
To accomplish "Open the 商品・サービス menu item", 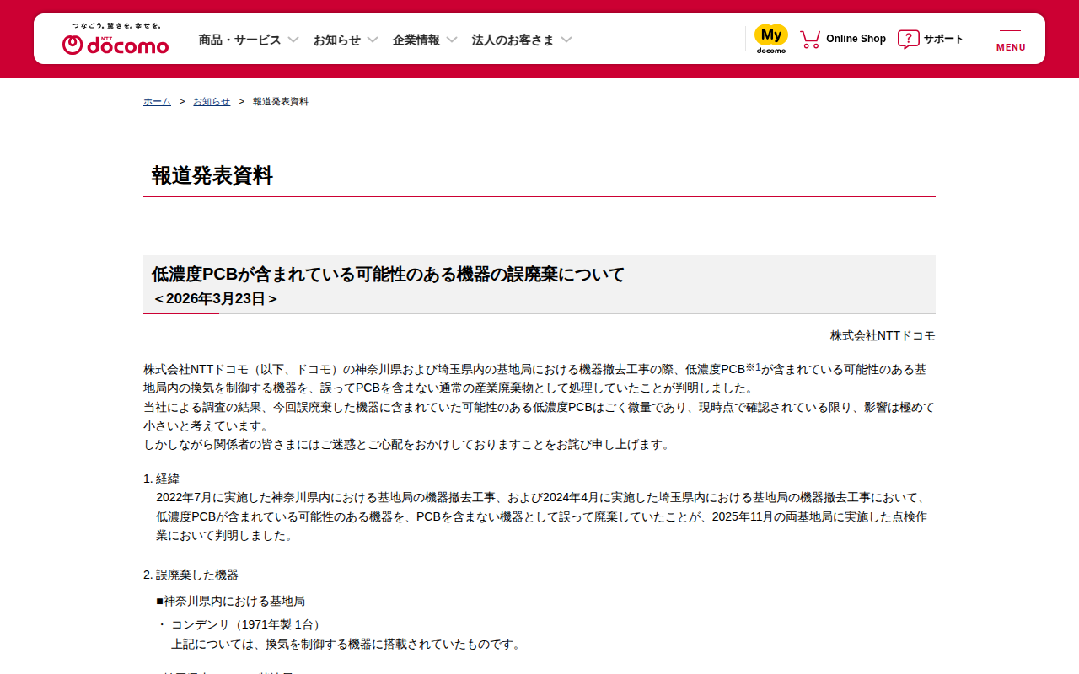I will coord(239,40).
